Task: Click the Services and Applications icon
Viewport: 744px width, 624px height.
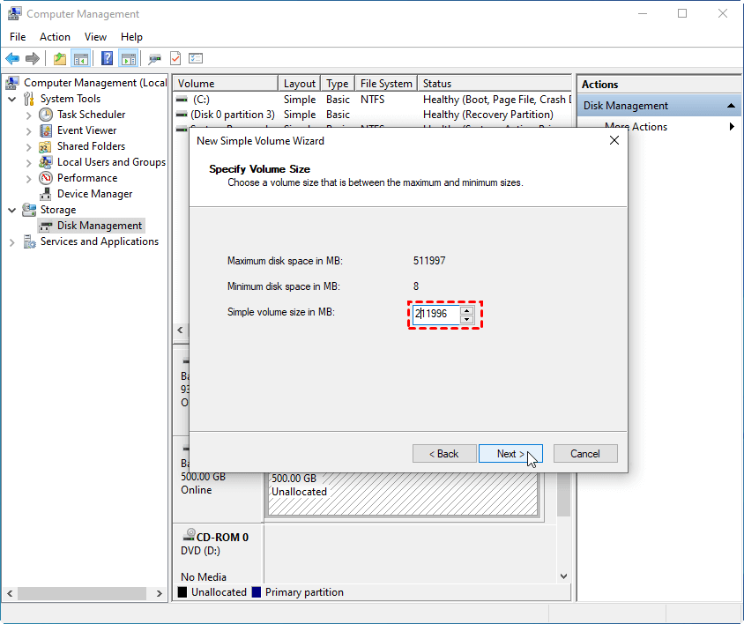Action: (x=29, y=241)
